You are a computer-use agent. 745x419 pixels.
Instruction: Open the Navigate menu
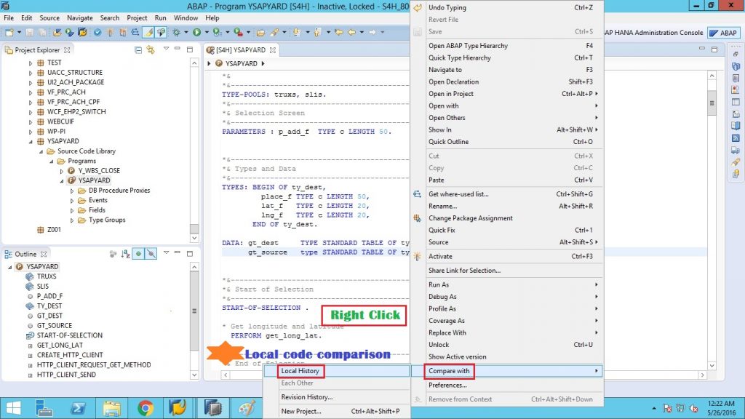click(x=80, y=17)
